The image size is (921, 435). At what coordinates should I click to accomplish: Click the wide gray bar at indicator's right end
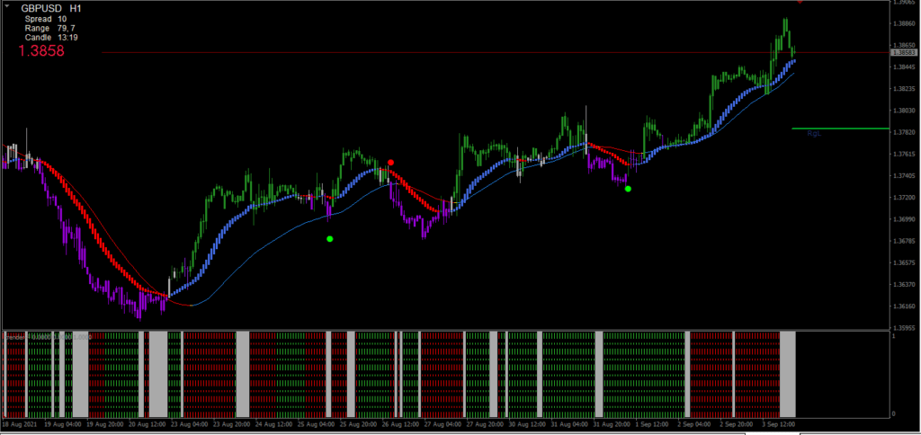pyautogui.click(x=788, y=370)
